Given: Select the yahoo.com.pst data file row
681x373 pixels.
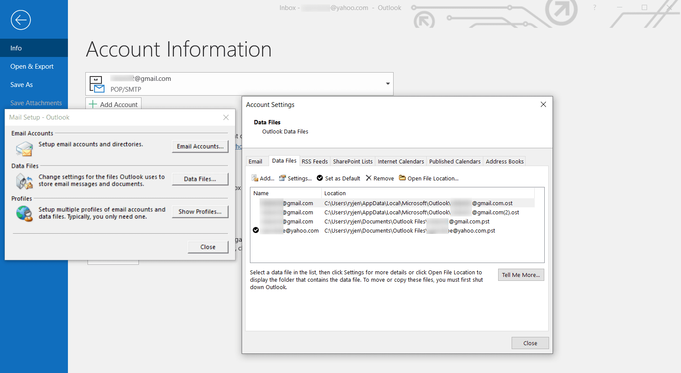Looking at the screenshot, I should [393, 230].
